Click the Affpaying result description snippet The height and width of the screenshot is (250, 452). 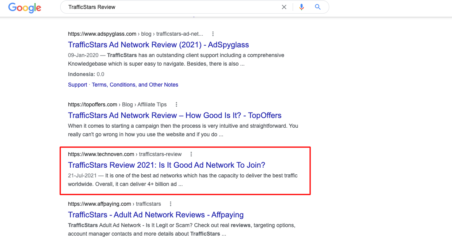click(181, 229)
